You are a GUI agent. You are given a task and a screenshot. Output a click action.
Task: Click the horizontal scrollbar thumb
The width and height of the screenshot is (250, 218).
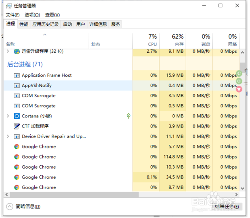point(74,194)
